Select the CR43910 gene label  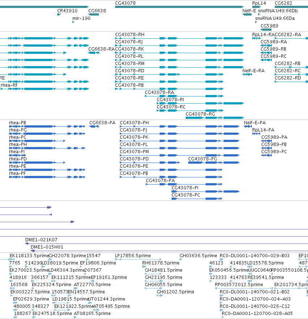67,10
